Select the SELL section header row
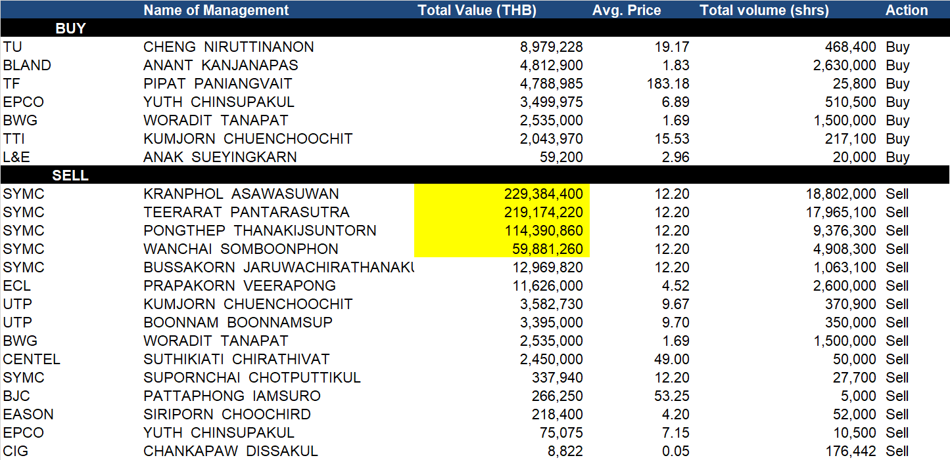Screen dimensions: 950x460 tap(475, 175)
